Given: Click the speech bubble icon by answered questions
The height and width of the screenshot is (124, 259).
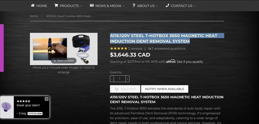Looking at the screenshot, I should [x=149, y=49].
